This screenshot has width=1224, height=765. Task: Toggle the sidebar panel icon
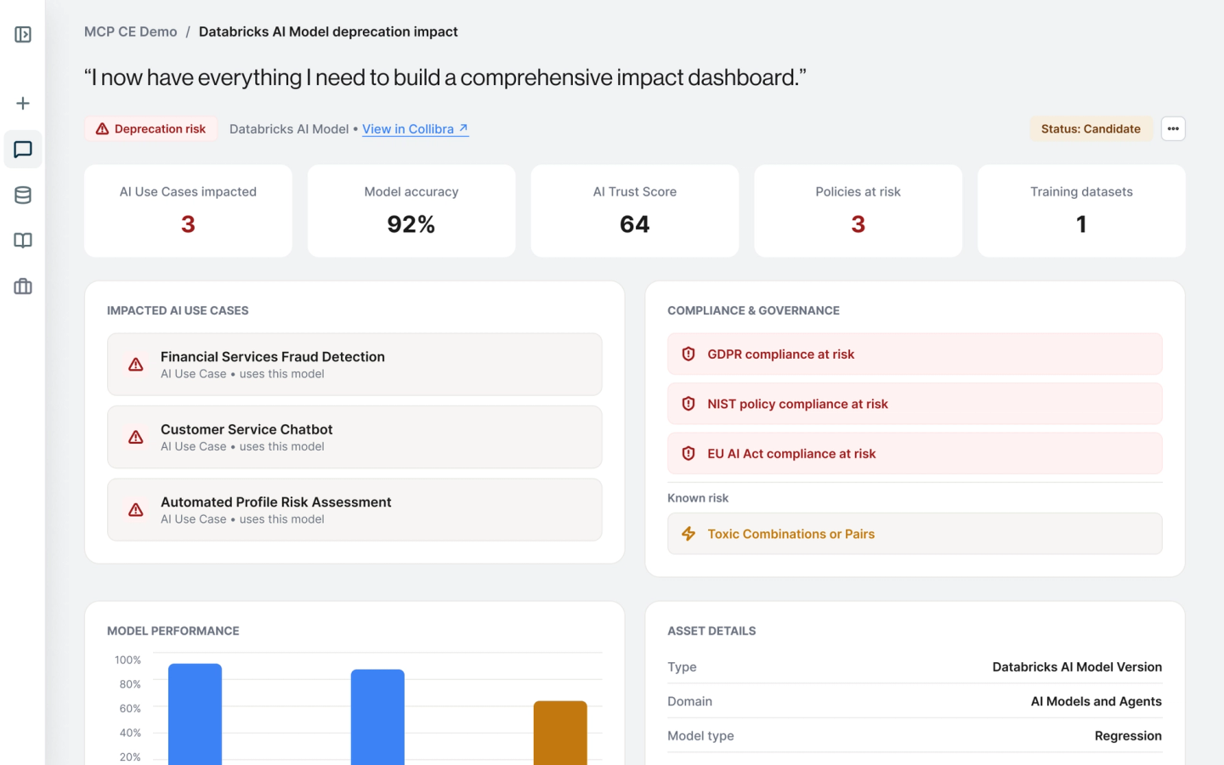click(x=23, y=35)
